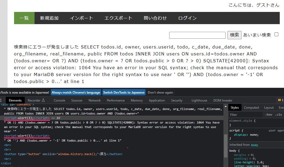Screen dimensions: 284x167
Task: Switch to the Layout pane tab
Action: [269, 108]
